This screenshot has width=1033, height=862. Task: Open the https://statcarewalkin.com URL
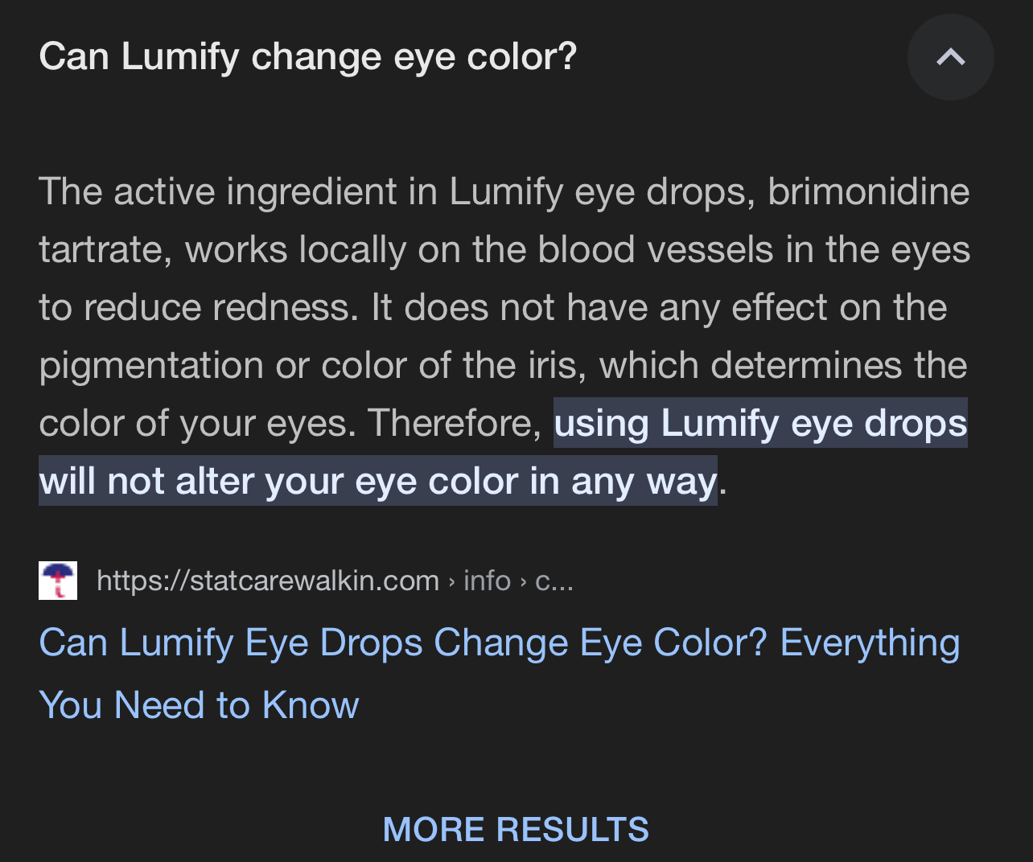coord(268,581)
